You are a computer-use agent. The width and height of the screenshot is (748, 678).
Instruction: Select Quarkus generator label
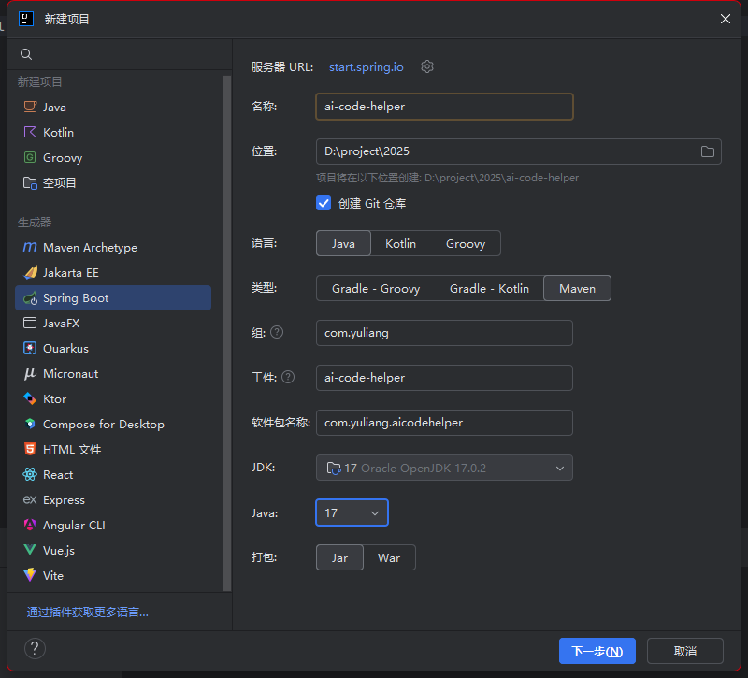pyautogui.click(x=65, y=348)
